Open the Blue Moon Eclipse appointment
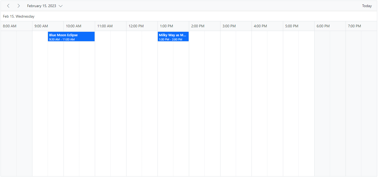378x177 pixels. pos(71,37)
